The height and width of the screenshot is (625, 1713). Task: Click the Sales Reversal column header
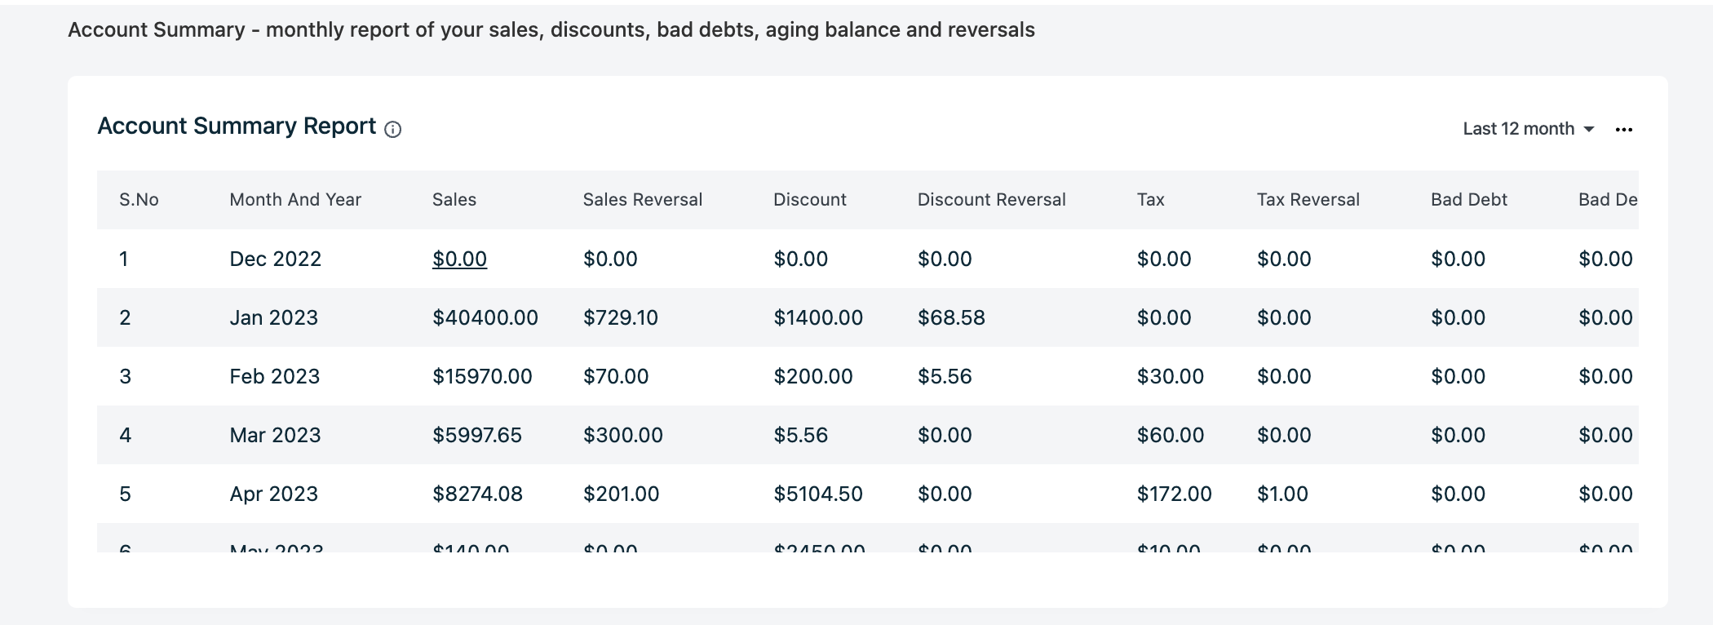click(x=642, y=200)
